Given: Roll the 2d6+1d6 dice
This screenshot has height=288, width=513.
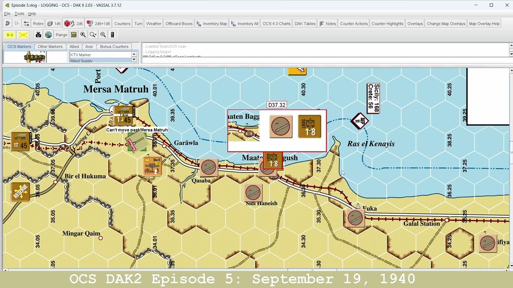Looking at the screenshot, I should pyautogui.click(x=99, y=24).
